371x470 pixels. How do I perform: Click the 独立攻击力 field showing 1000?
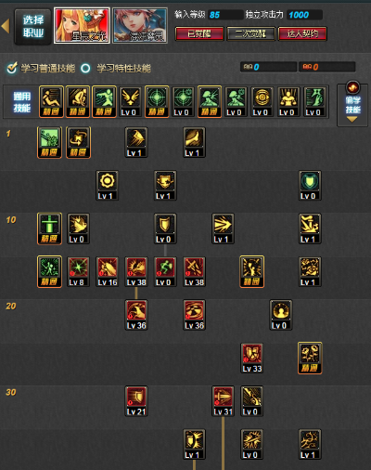point(305,15)
